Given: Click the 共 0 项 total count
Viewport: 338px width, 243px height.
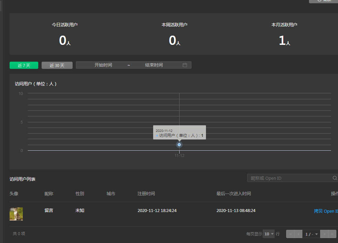Looking at the screenshot, I should coord(19,233).
